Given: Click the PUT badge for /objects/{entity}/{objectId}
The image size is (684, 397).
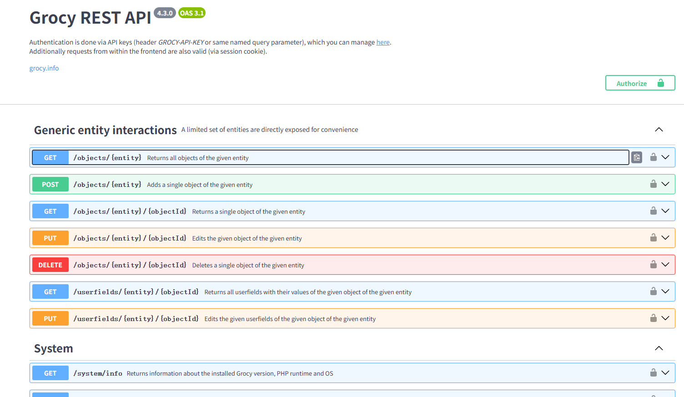Looking at the screenshot, I should tap(50, 238).
